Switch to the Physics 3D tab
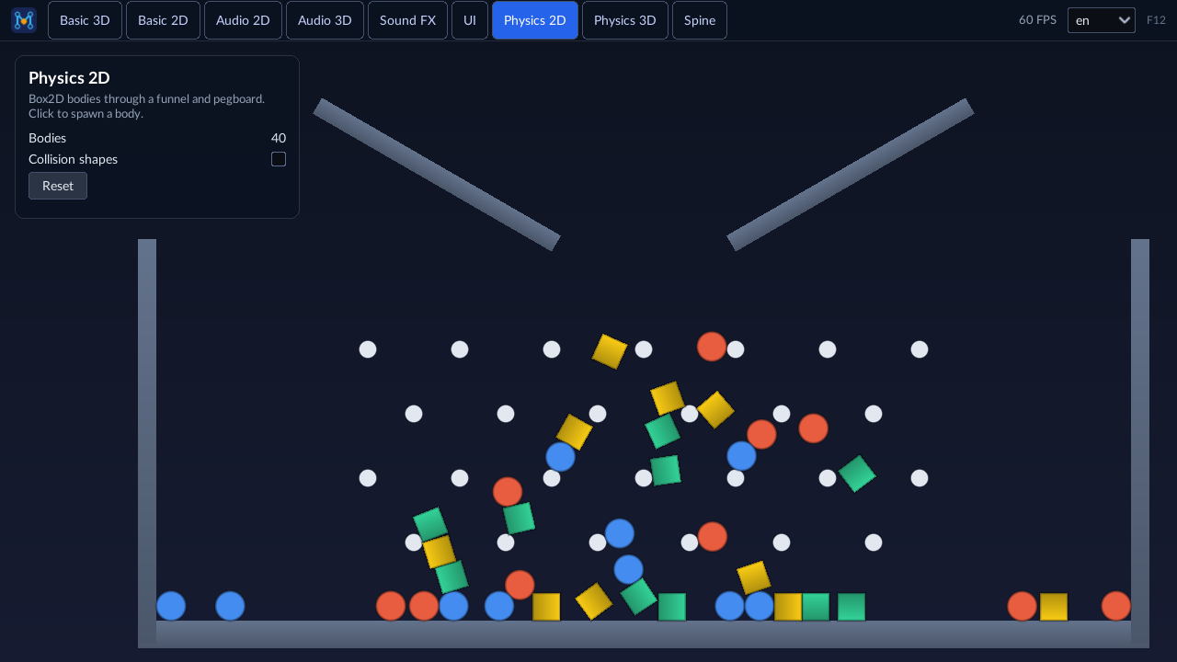 point(625,20)
